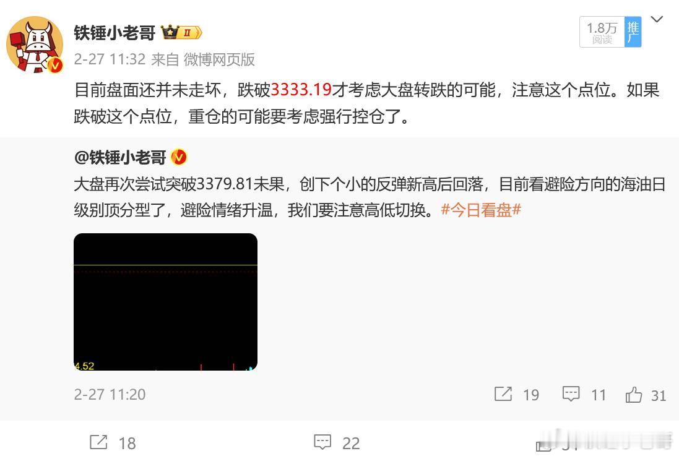679x456 pixels.
Task: Click the 微博网页版 source link
Action: [x=219, y=59]
